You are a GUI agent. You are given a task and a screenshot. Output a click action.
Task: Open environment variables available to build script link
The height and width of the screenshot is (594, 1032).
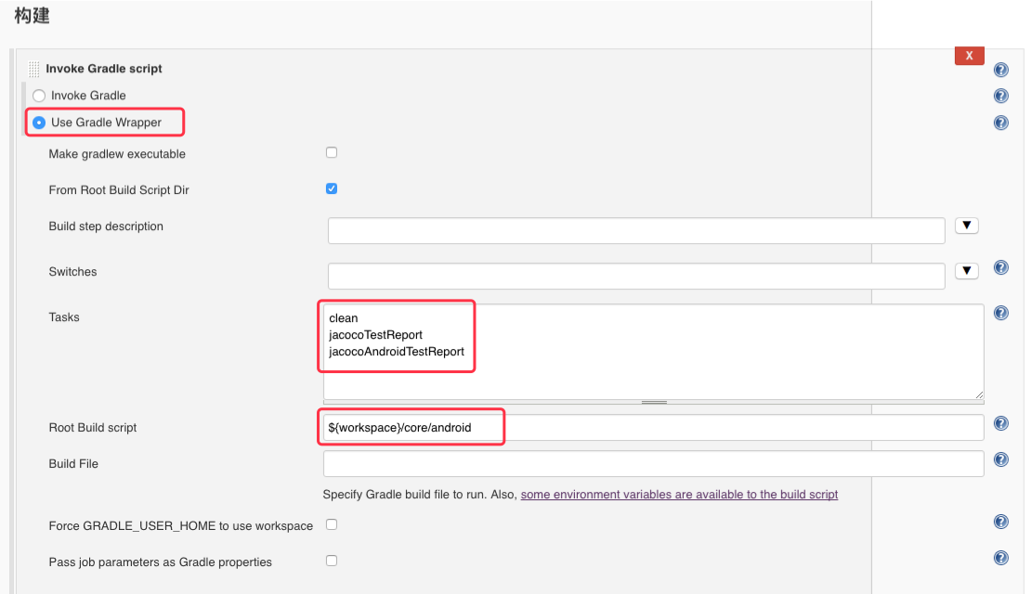(x=679, y=495)
